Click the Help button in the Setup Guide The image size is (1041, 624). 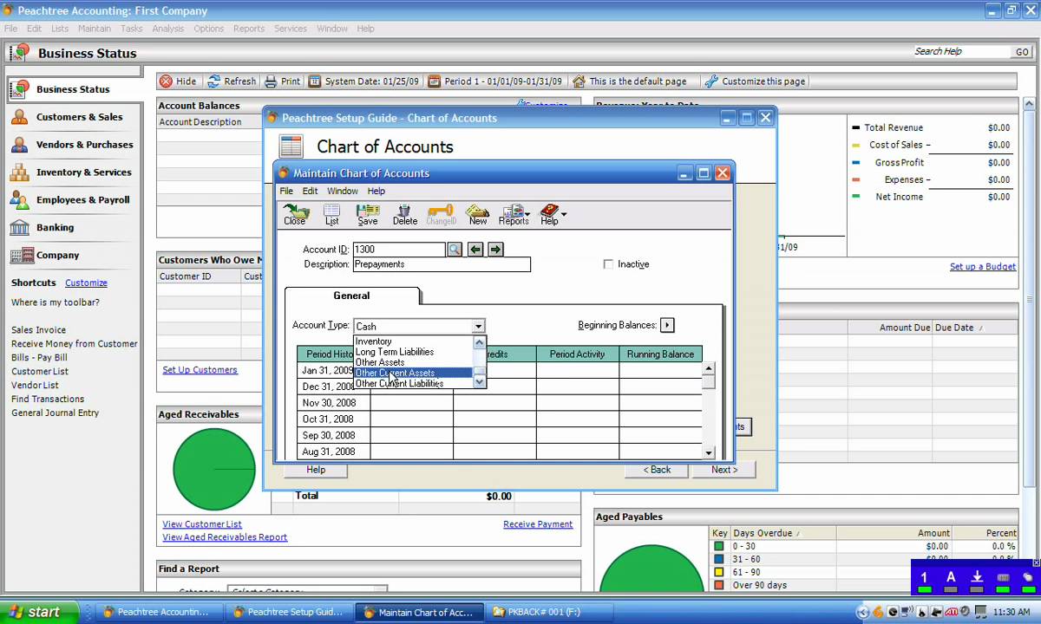[316, 470]
